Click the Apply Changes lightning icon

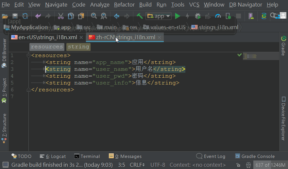(188, 16)
